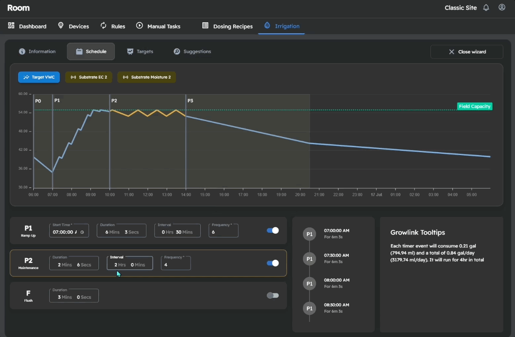Open the user account profile icon

(x=502, y=8)
